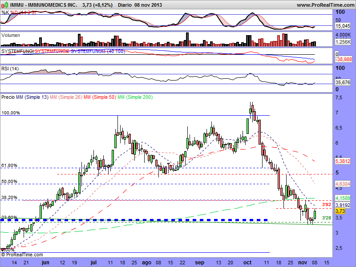Select the MM (Simple 50) legend entry
This screenshot has width=356, height=267.
click(100, 97)
